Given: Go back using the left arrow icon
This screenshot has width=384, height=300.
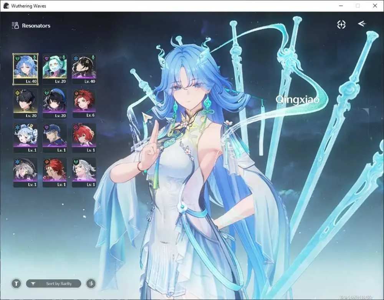Looking at the screenshot, I should 362,24.
